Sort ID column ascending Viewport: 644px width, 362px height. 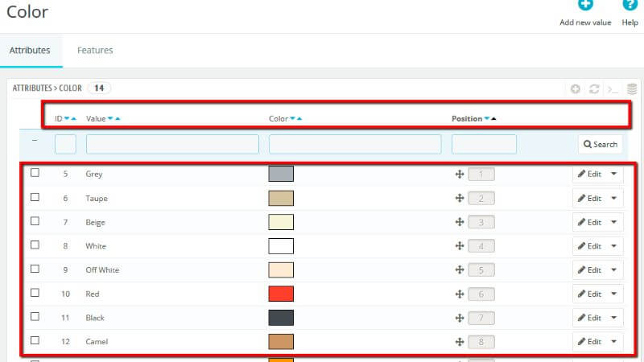pyautogui.click(x=74, y=118)
